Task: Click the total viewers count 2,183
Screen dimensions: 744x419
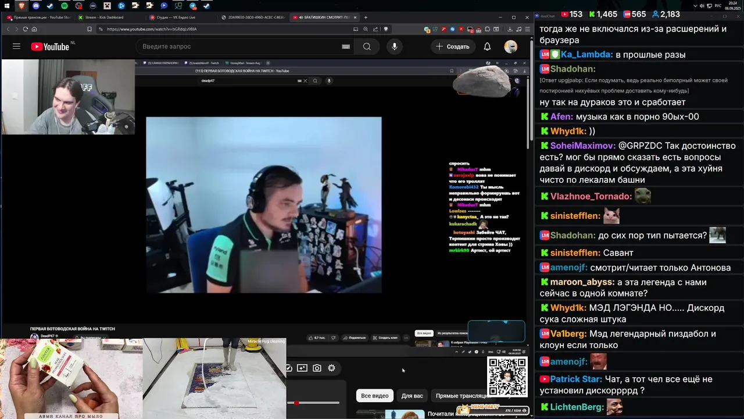Action: pyautogui.click(x=666, y=14)
